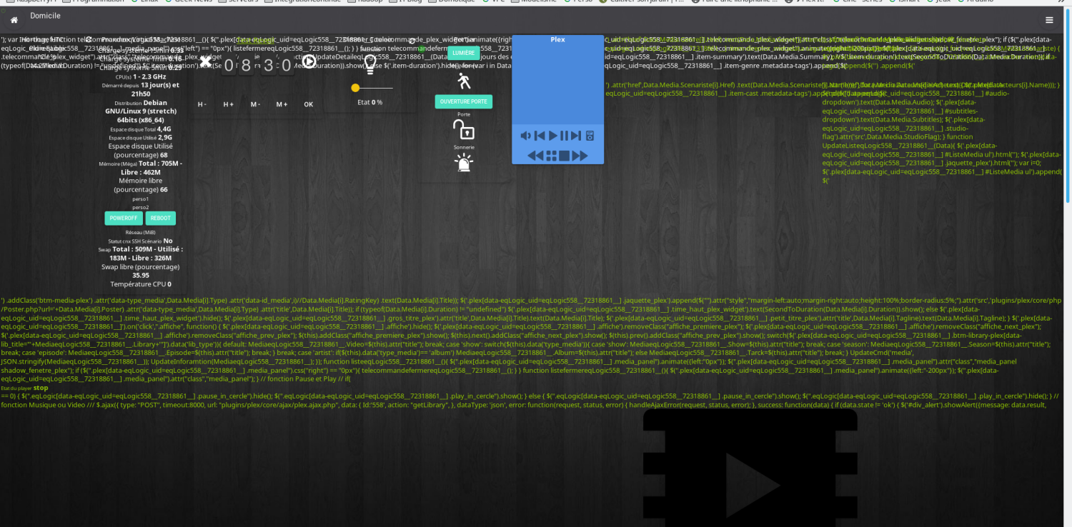Click the Réseau (MiB) label
The image size is (1072, 527).
tap(140, 232)
